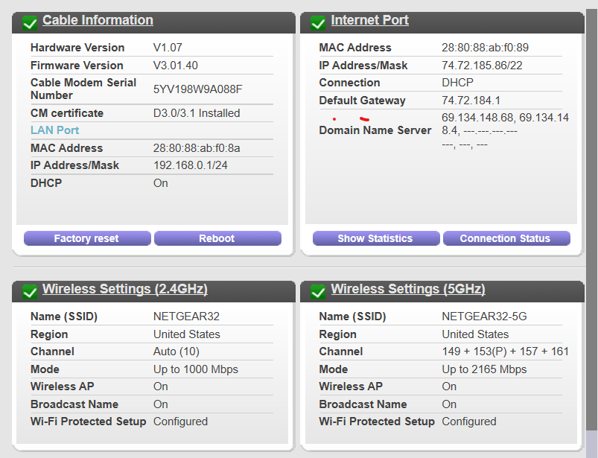This screenshot has height=458, width=598.
Task: Click the Show Statistics button
Action: tap(376, 238)
